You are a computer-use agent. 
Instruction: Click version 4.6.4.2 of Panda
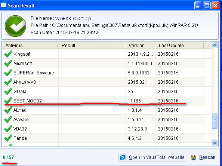[135, 138]
